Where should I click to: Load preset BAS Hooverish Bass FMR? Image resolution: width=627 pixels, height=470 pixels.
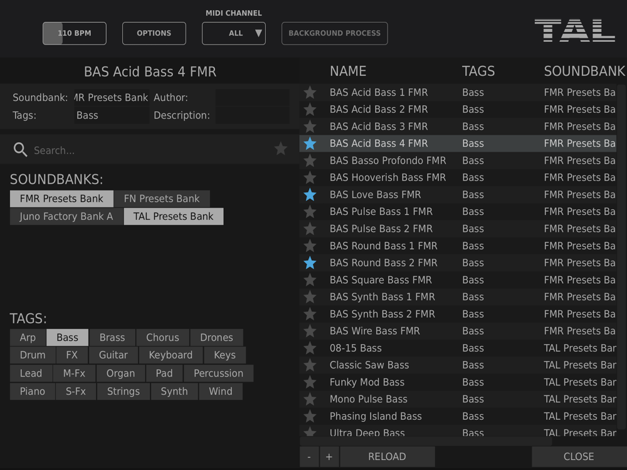387,177
